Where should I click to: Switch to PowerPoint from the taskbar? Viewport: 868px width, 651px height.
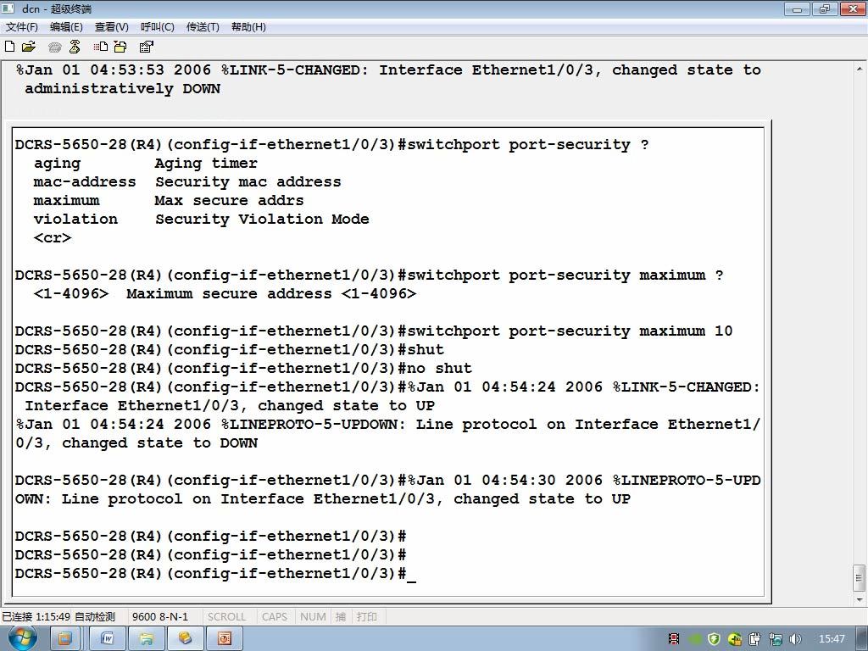224,638
